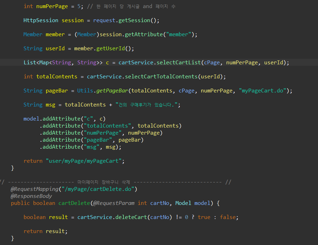318x245 pixels.
Task: Click the @RequestMapping annotation
Action: click(35, 189)
